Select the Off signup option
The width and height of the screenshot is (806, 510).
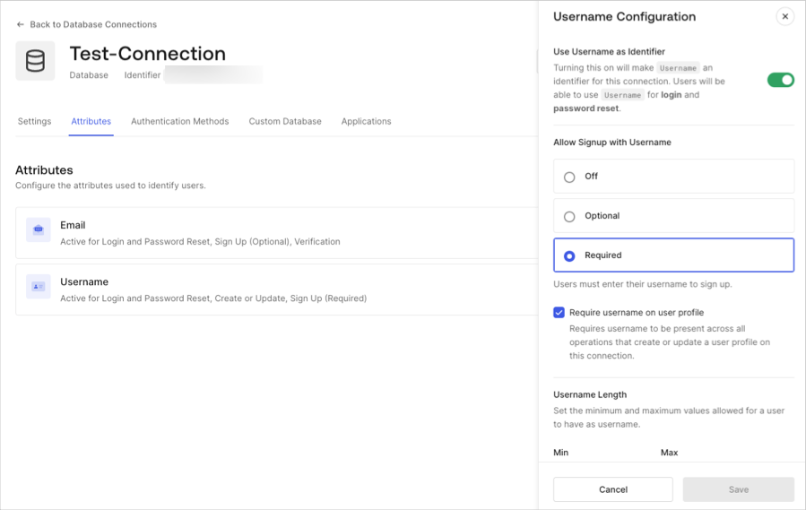[673, 177]
